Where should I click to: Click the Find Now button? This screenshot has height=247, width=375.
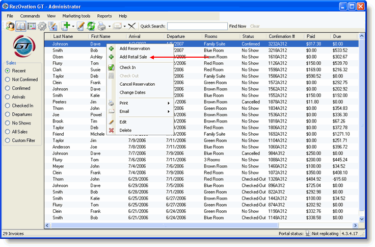237,26
